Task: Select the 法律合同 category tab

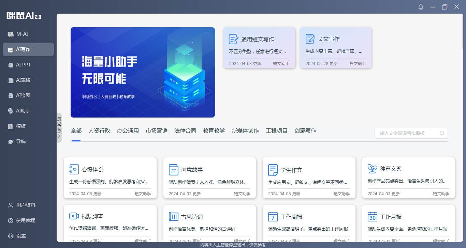Action: point(185,131)
